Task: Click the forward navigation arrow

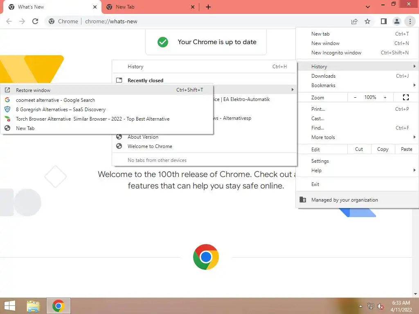Action: click(22, 21)
